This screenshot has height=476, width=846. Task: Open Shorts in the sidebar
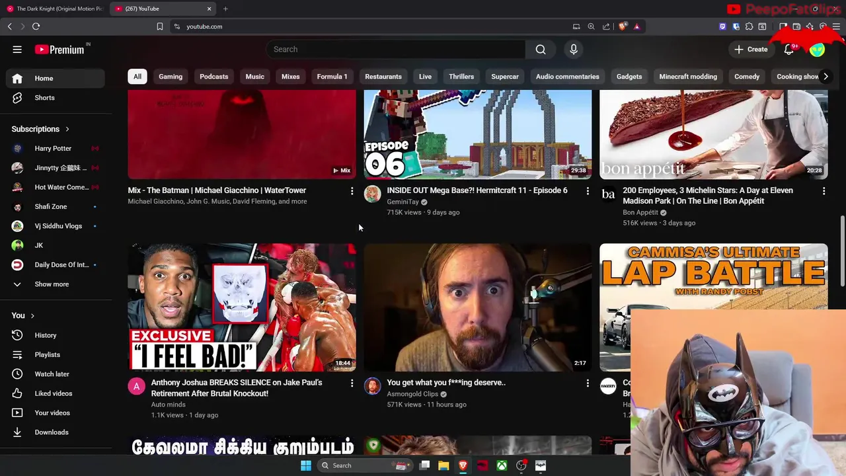[x=56, y=98]
